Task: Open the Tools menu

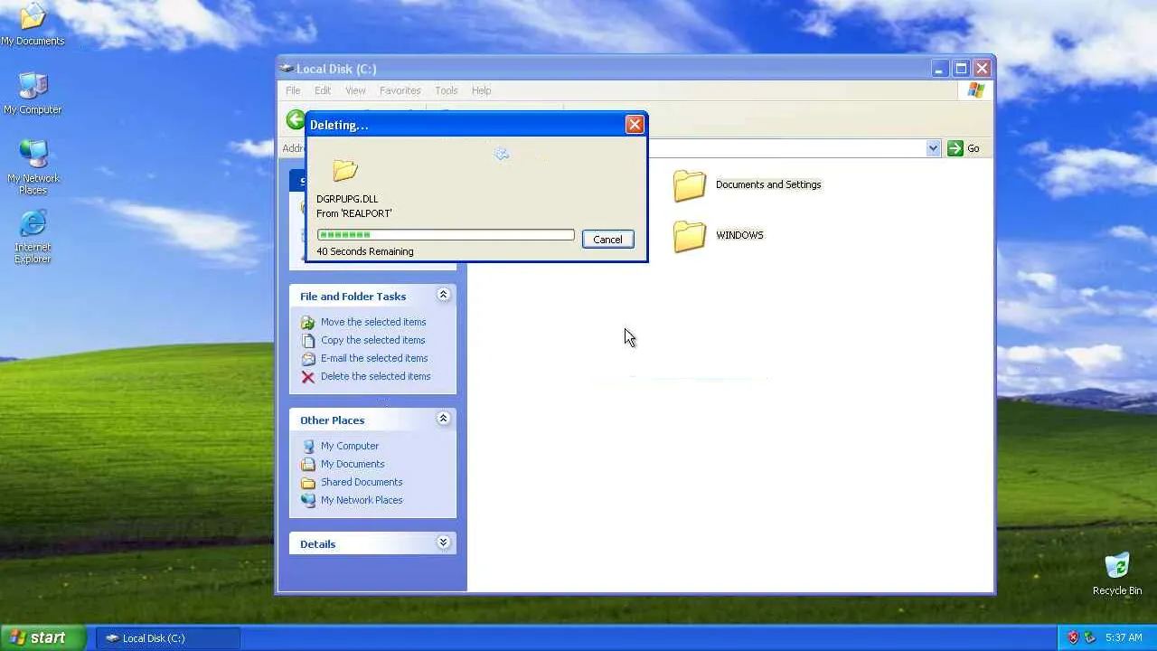Action: 447,90
